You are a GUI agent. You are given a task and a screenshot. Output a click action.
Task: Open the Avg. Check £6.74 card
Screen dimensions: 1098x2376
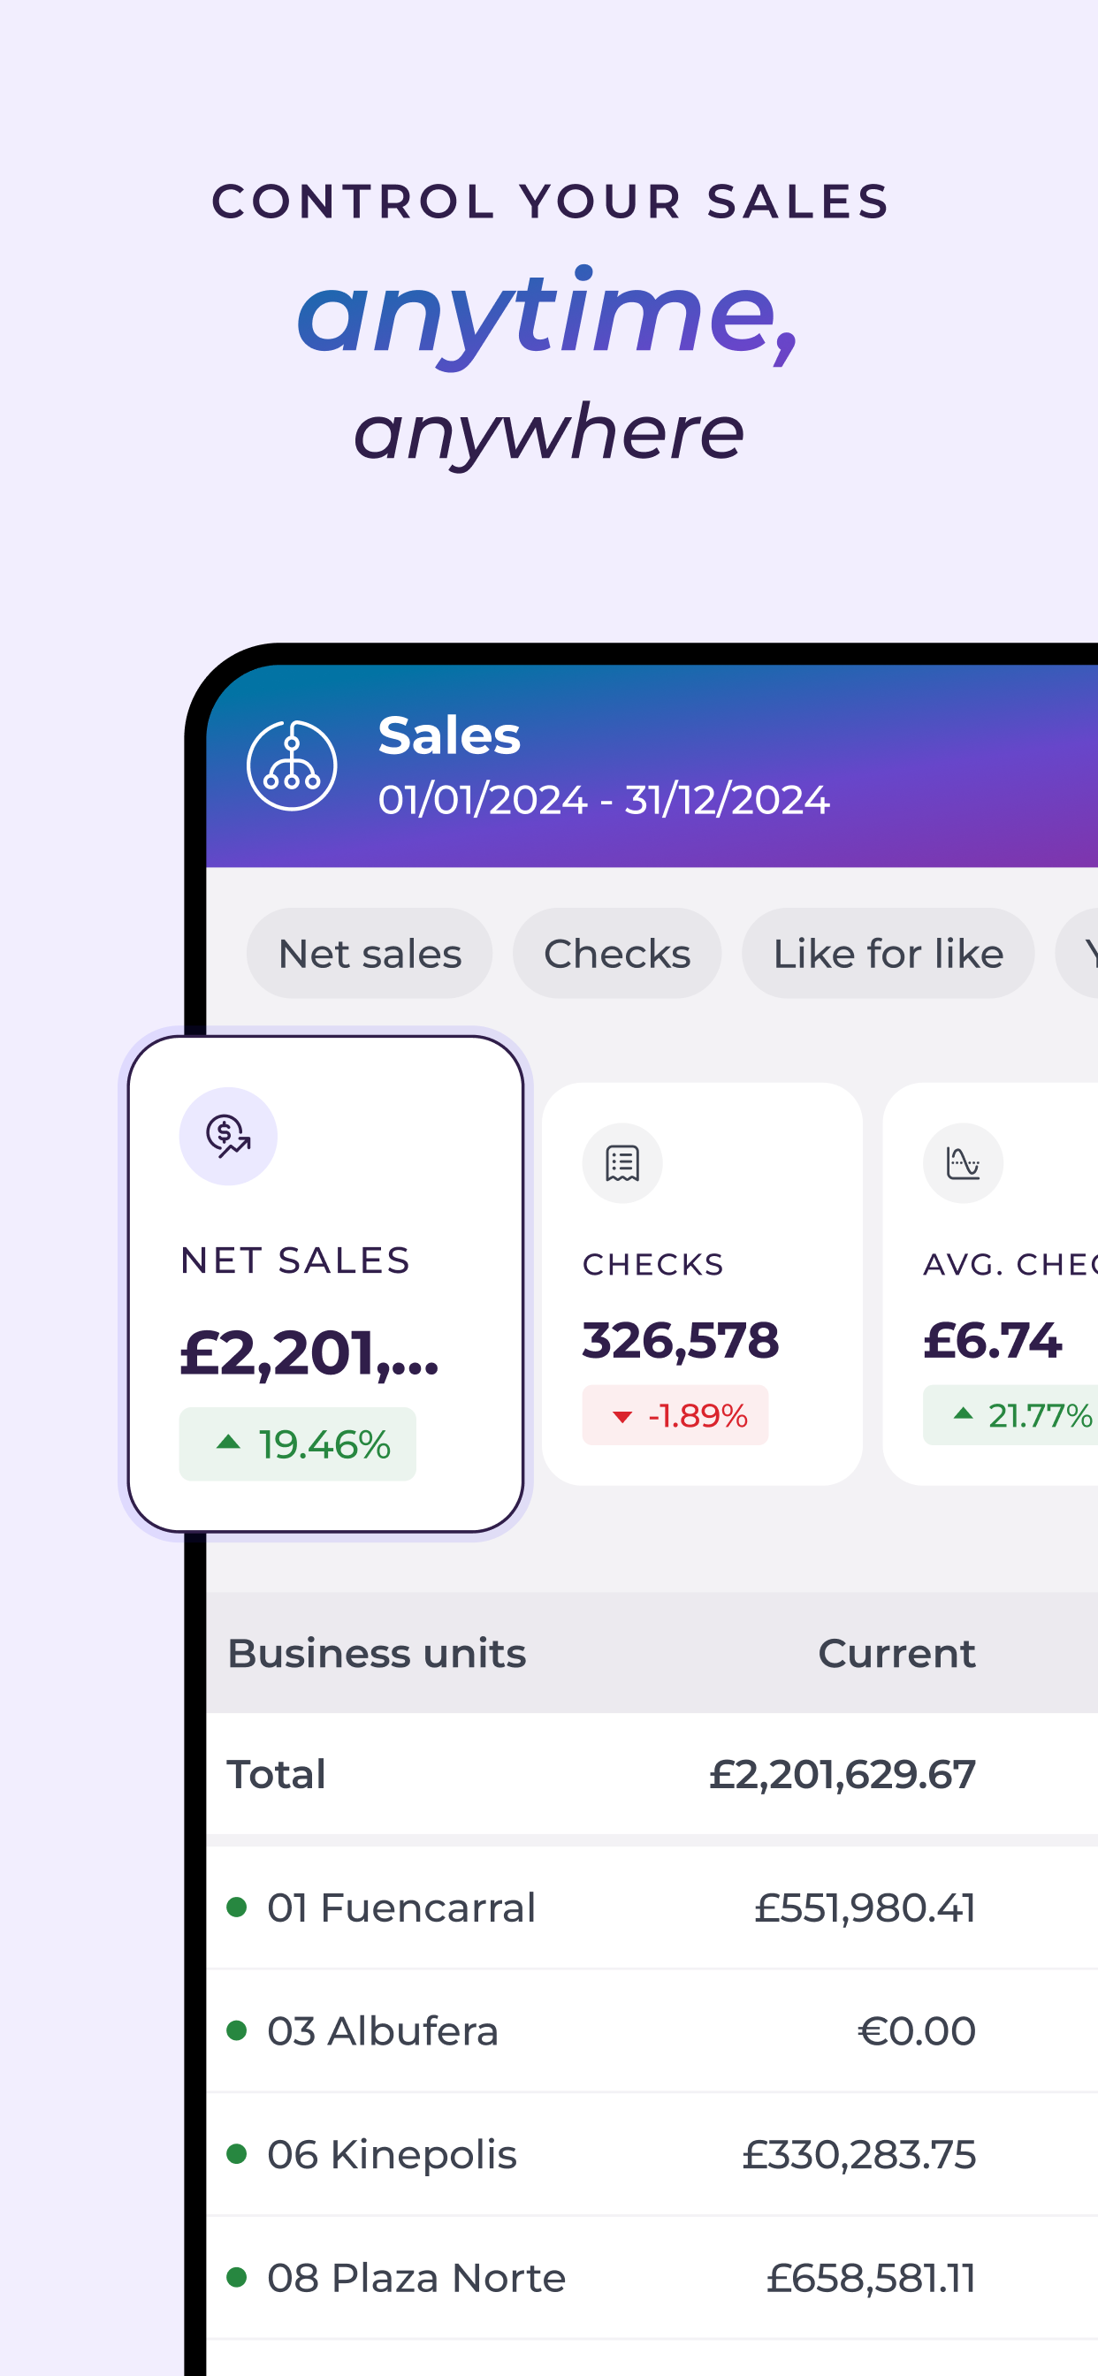990,1284
